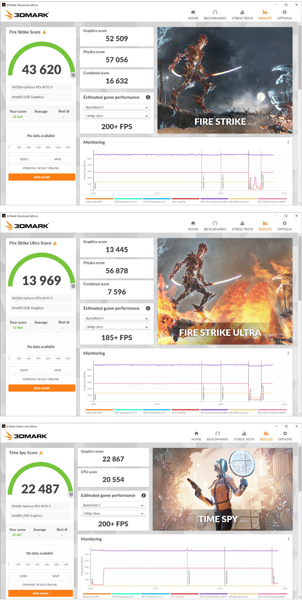The image size is (302, 601).
Task: Open HOME in the Fire Strike Ultra window
Action: (193, 226)
